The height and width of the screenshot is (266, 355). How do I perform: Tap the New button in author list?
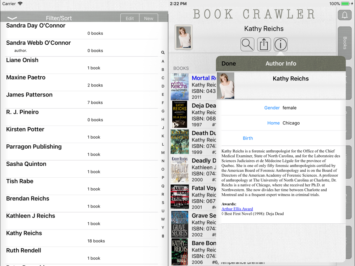click(x=148, y=18)
